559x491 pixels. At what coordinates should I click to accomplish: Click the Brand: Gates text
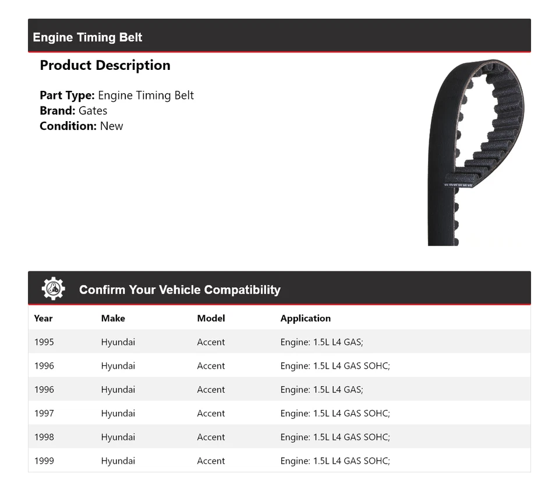73,111
